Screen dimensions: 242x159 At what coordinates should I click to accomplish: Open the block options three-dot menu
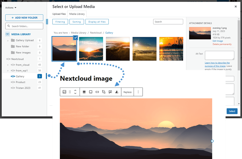[x=138, y=92]
